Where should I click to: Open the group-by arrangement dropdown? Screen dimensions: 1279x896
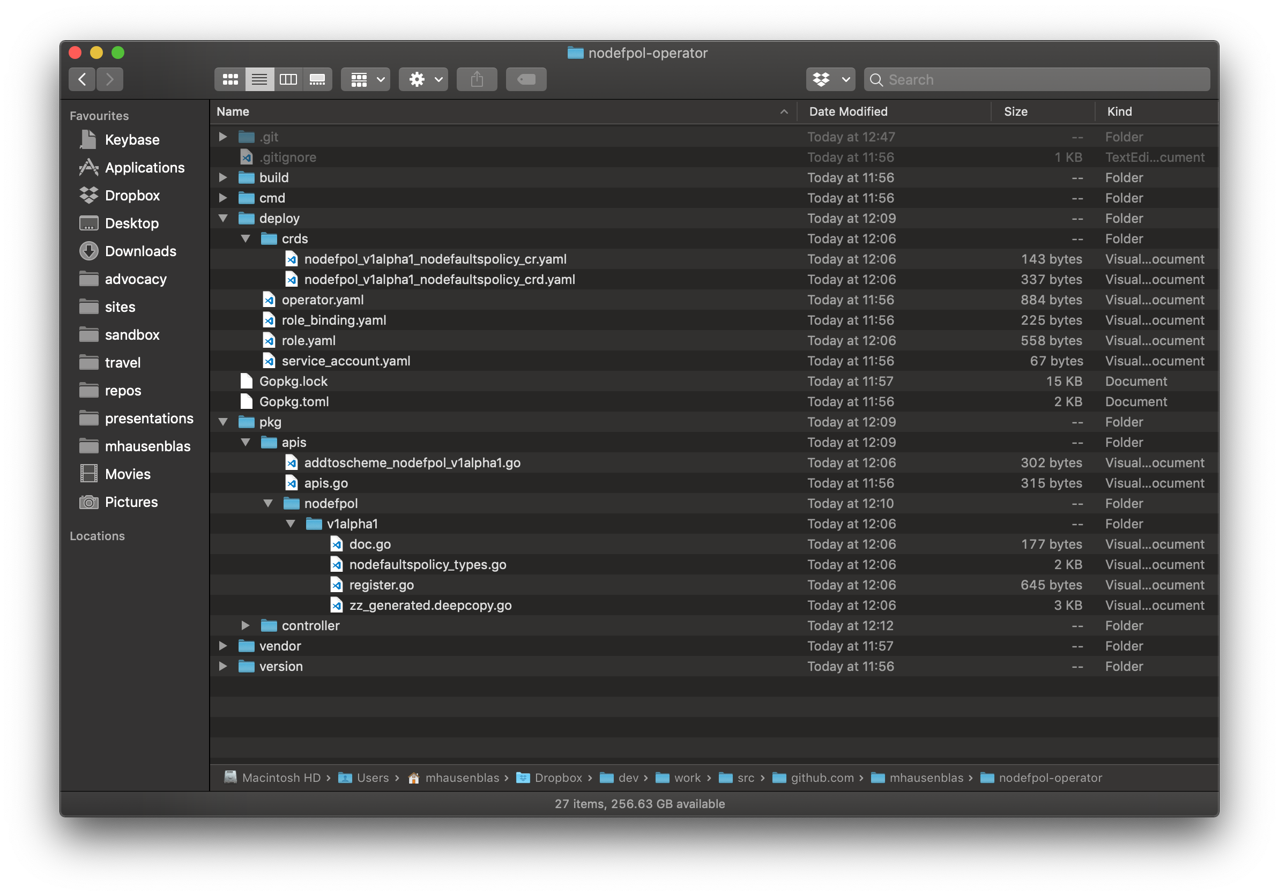(x=366, y=80)
